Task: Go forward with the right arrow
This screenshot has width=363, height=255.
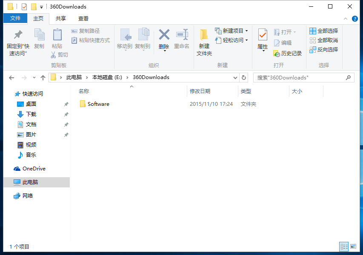Action: 24,78
